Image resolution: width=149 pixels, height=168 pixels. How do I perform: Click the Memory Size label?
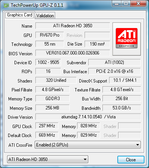point(21,108)
